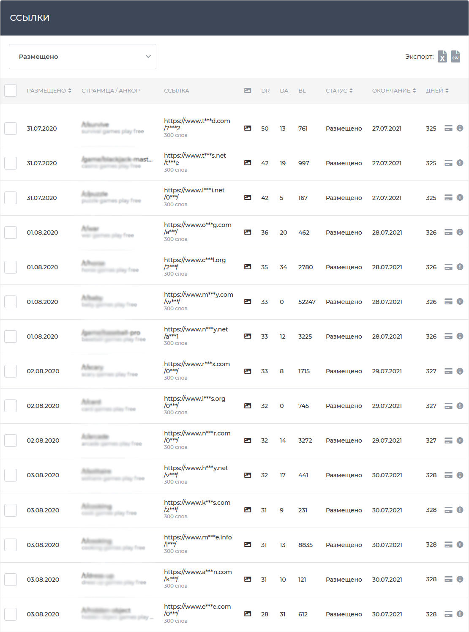Image resolution: width=469 pixels, height=632 pixels.
Task: Check the box for t***d.com row
Action: pos(11,129)
